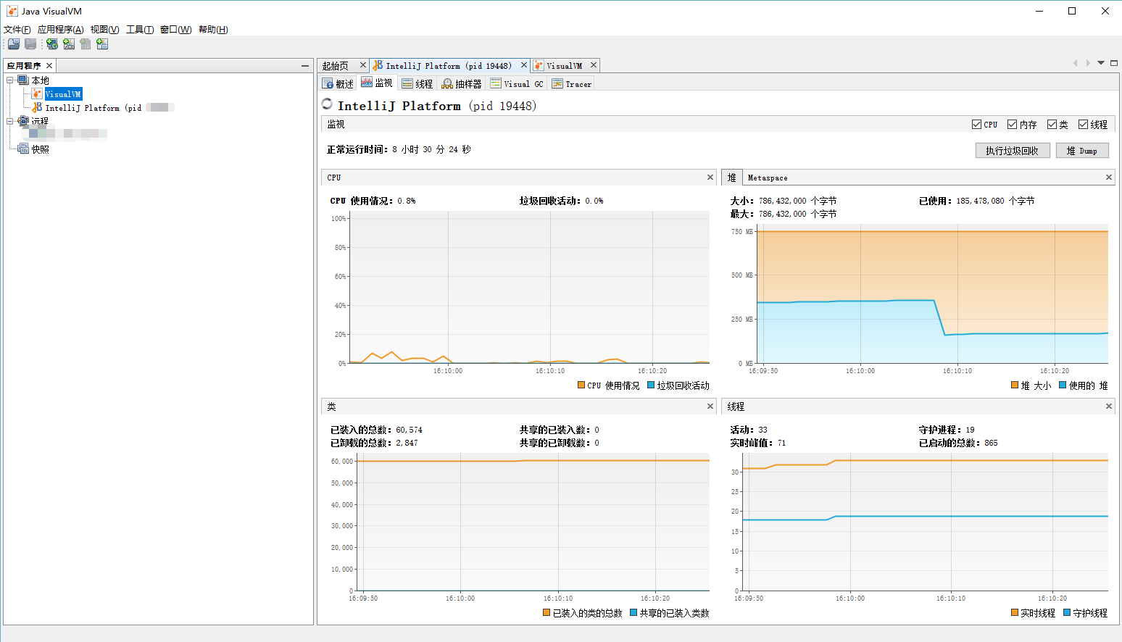
Task: Click the started threads total 865
Action: (991, 443)
